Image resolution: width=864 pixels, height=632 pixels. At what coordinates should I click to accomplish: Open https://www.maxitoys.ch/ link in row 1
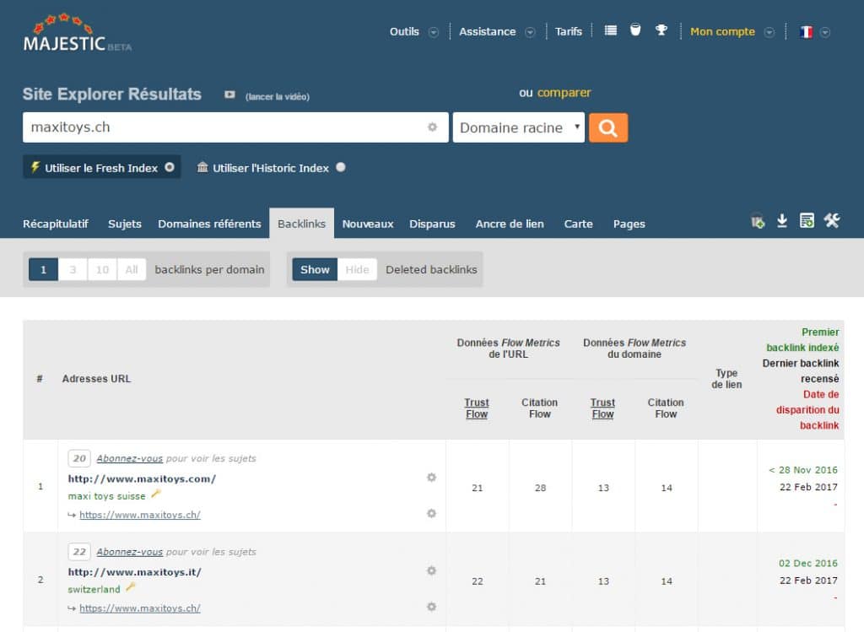tap(140, 515)
